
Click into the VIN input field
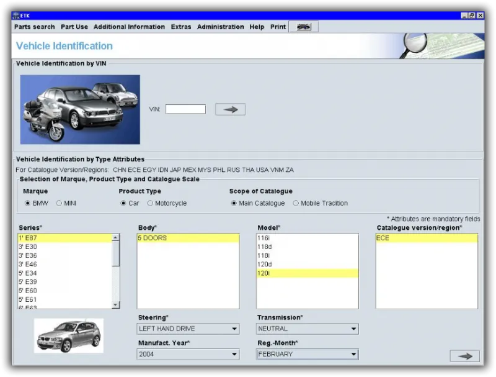point(185,109)
